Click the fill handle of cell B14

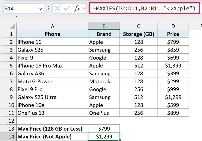(x=120, y=140)
